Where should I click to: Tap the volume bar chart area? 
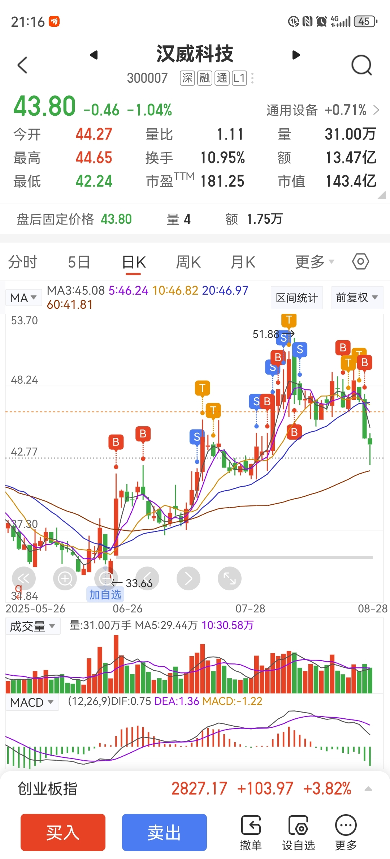pos(194,663)
